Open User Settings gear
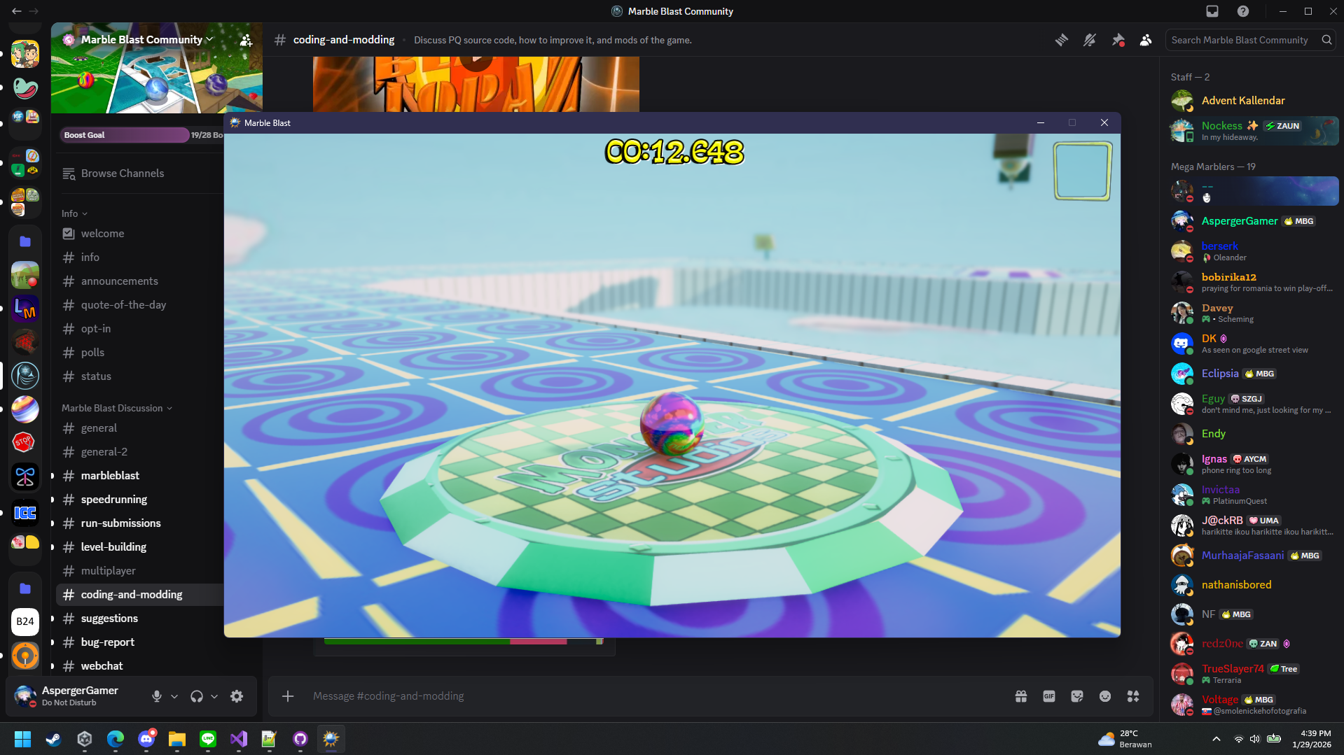Viewport: 1344px width, 755px height. point(237,696)
